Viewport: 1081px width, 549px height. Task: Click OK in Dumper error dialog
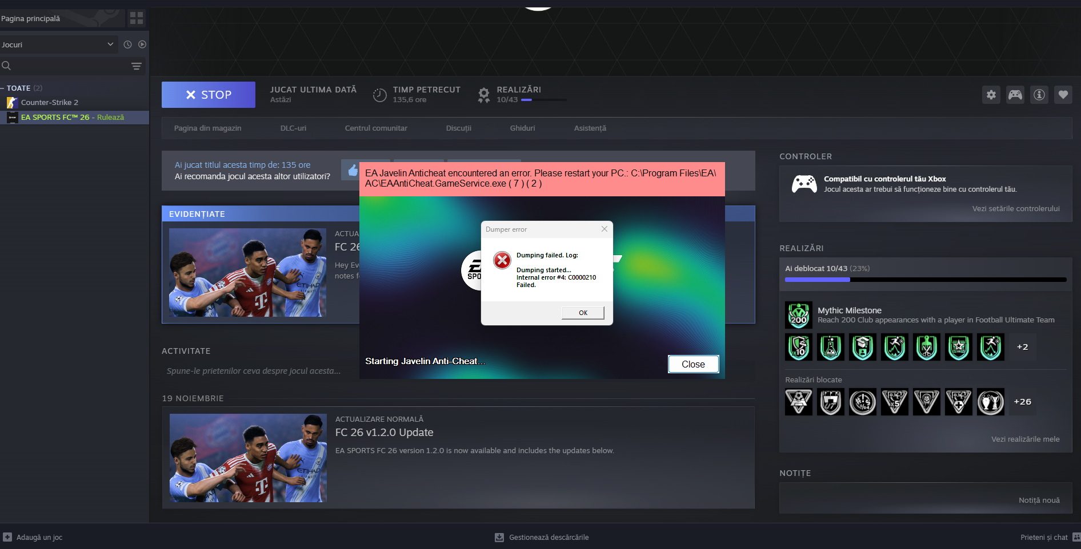coord(583,313)
